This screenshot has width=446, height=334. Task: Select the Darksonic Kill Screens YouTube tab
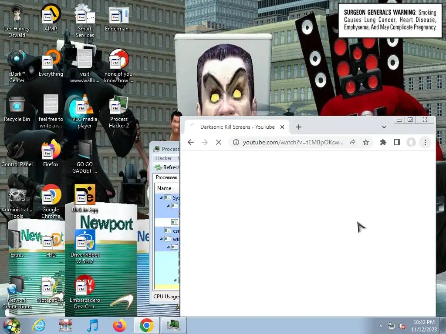pyautogui.click(x=237, y=127)
